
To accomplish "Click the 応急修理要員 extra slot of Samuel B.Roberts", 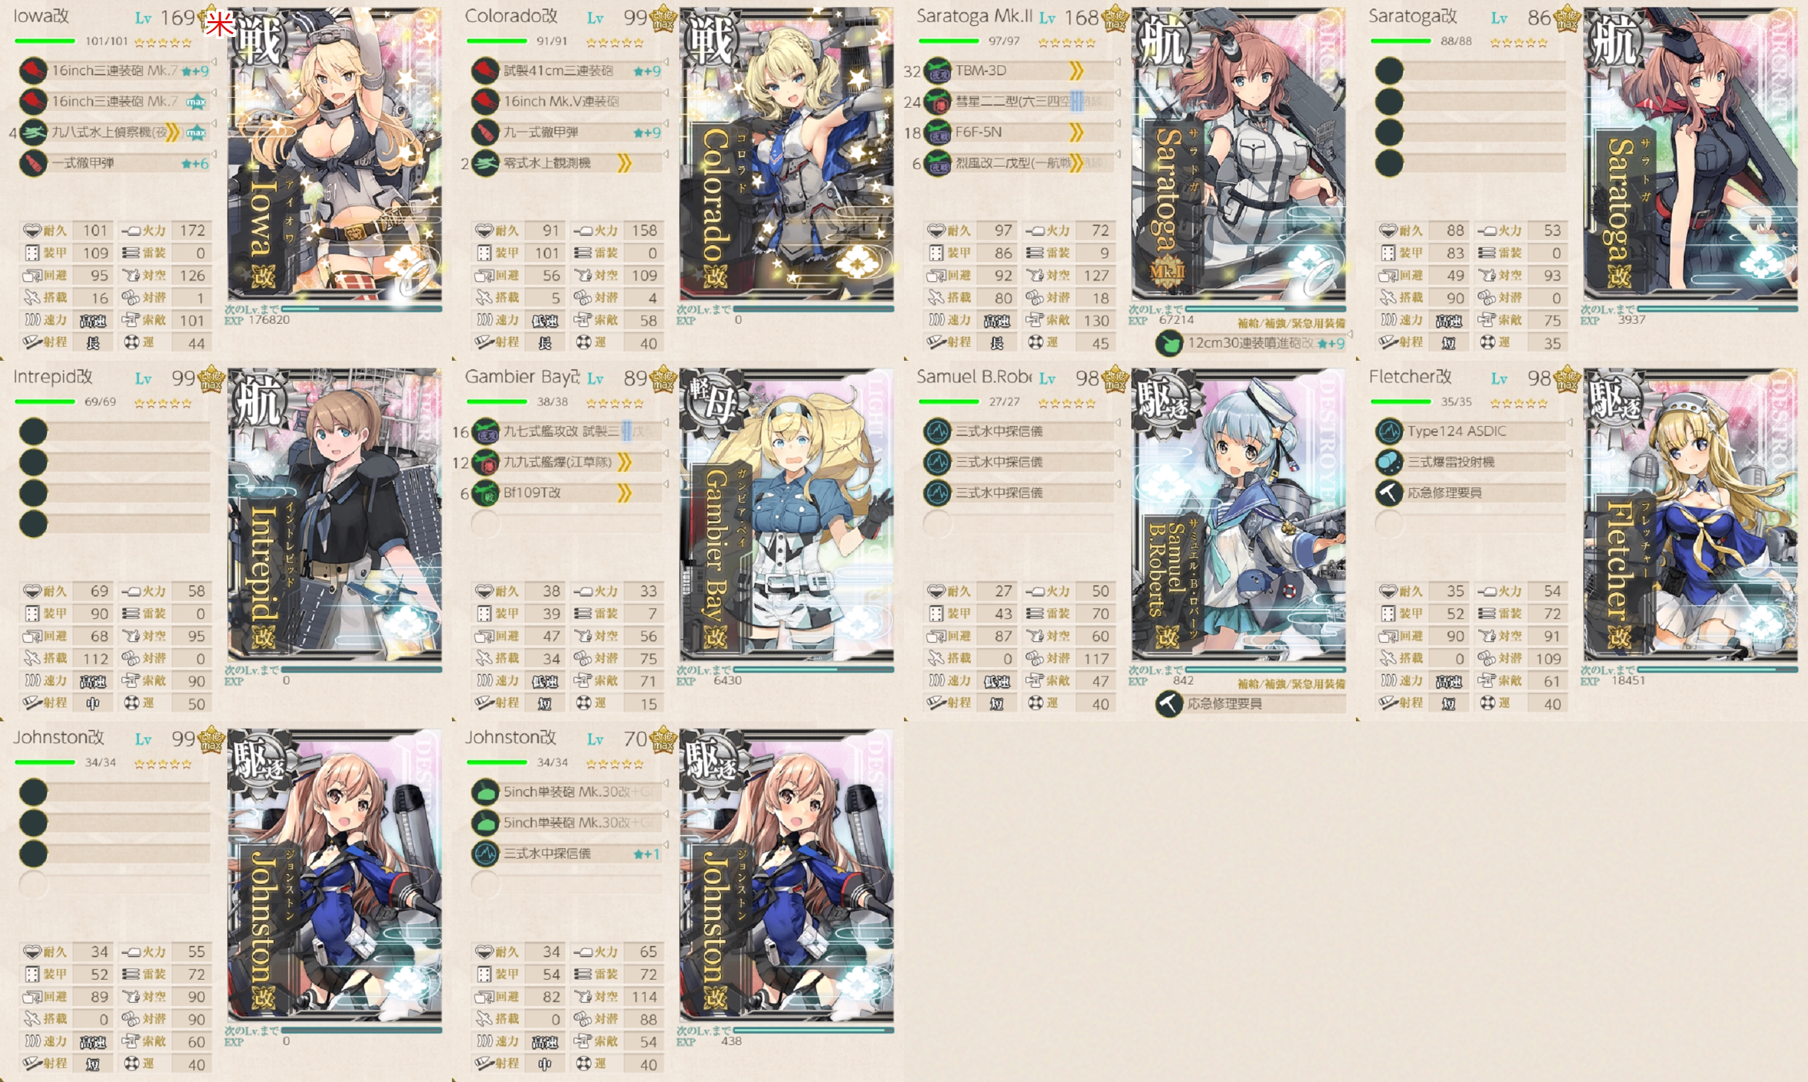I will point(1250,703).
